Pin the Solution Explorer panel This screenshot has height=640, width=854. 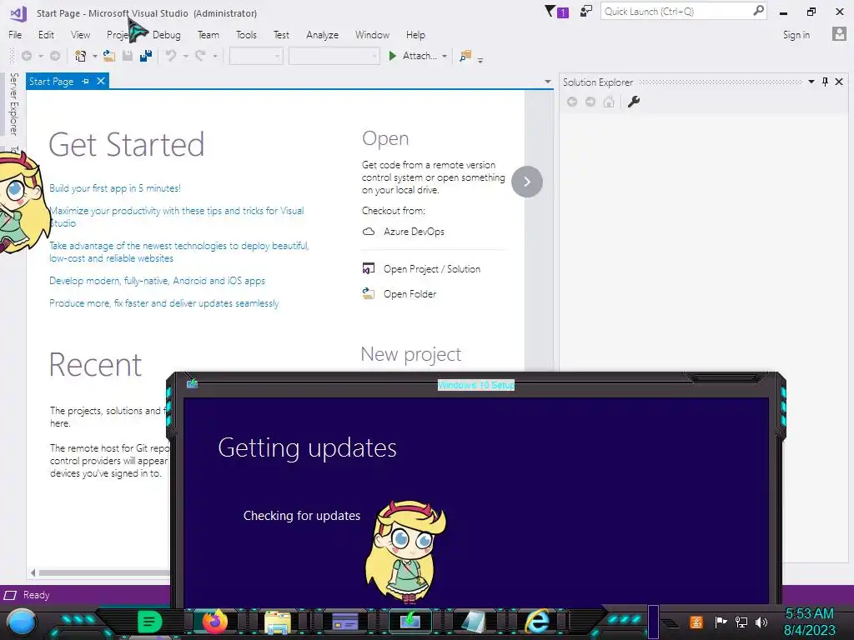825,82
